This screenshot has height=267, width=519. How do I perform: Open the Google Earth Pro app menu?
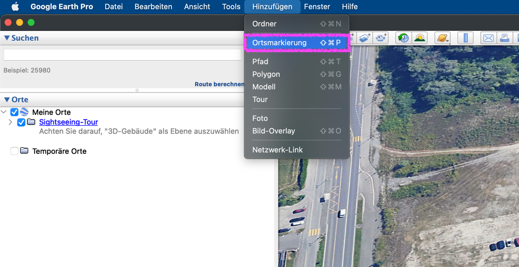[62, 7]
